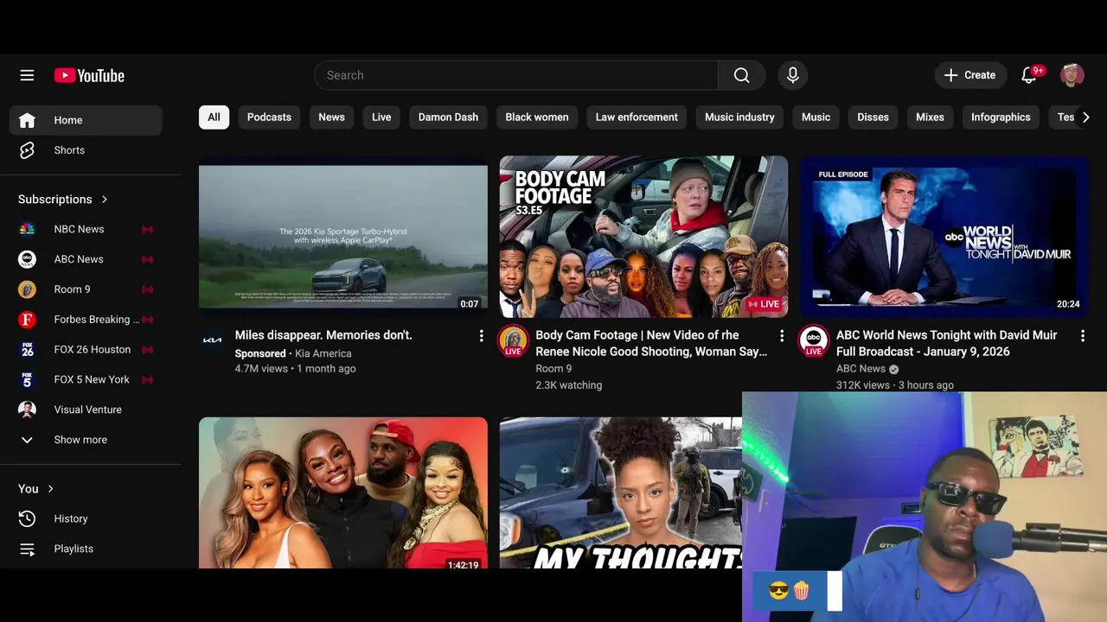The image size is (1107, 622).
Task: Open History from sidebar
Action: click(86, 518)
